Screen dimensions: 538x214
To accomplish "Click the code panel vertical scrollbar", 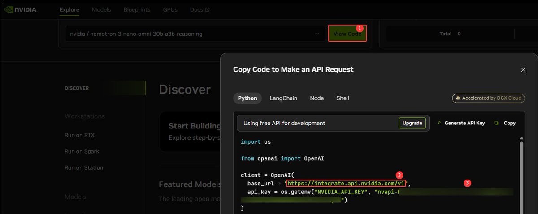I will click(521, 177).
